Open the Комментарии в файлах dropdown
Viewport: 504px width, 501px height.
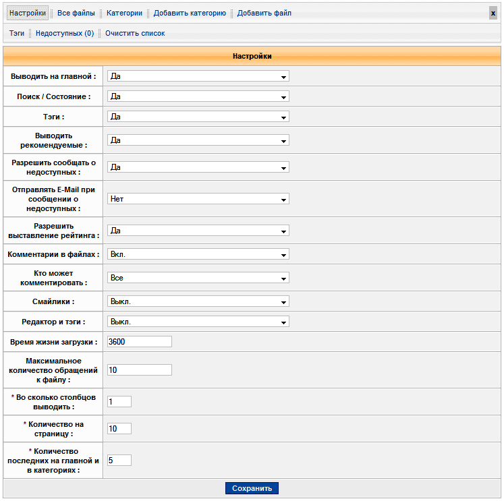(x=198, y=255)
